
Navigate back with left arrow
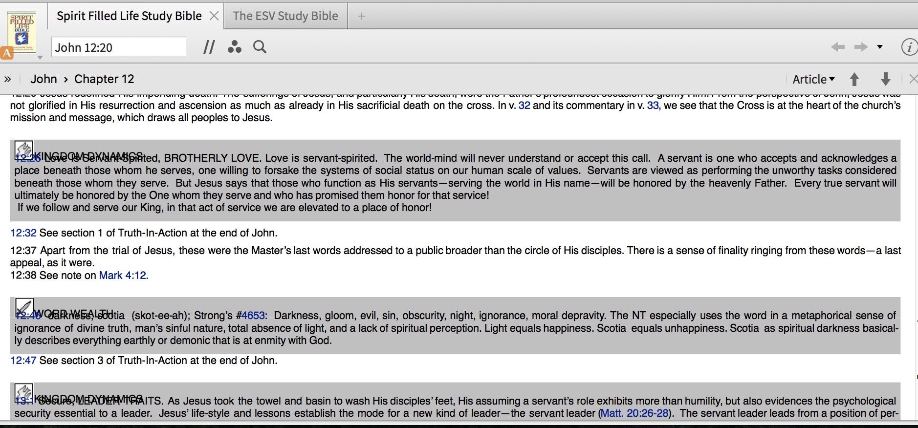click(838, 47)
